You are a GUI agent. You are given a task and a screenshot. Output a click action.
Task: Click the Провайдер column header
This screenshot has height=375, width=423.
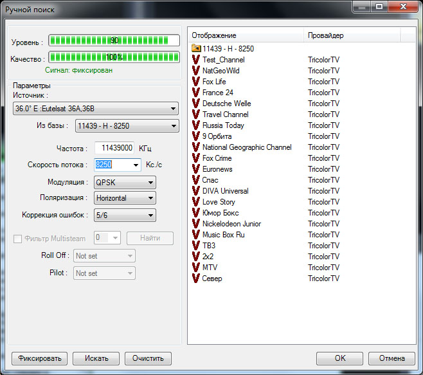352,35
